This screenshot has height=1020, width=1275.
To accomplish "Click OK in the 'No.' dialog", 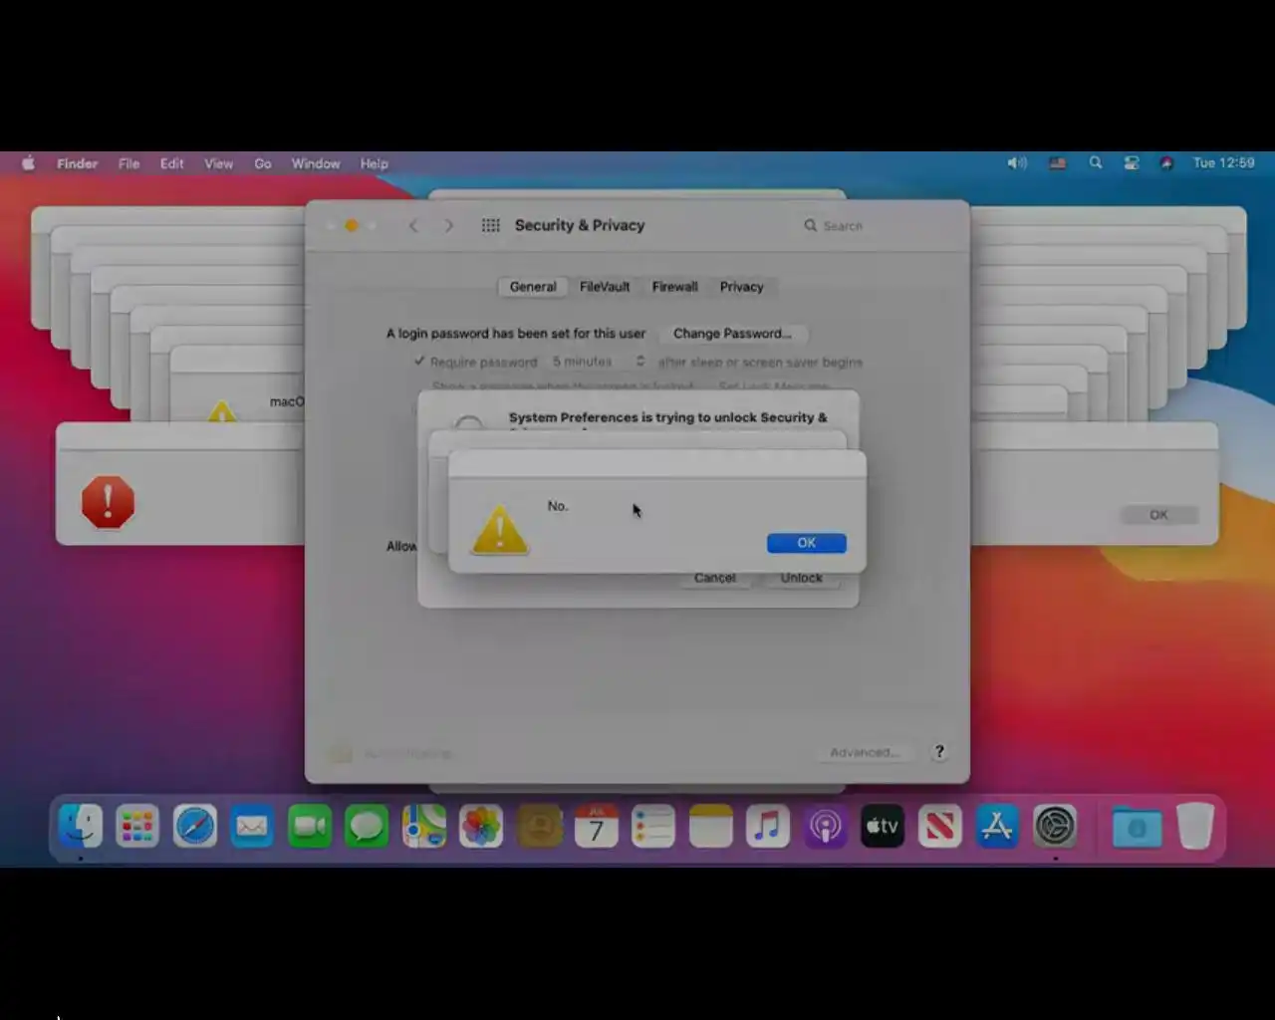I will [x=807, y=543].
